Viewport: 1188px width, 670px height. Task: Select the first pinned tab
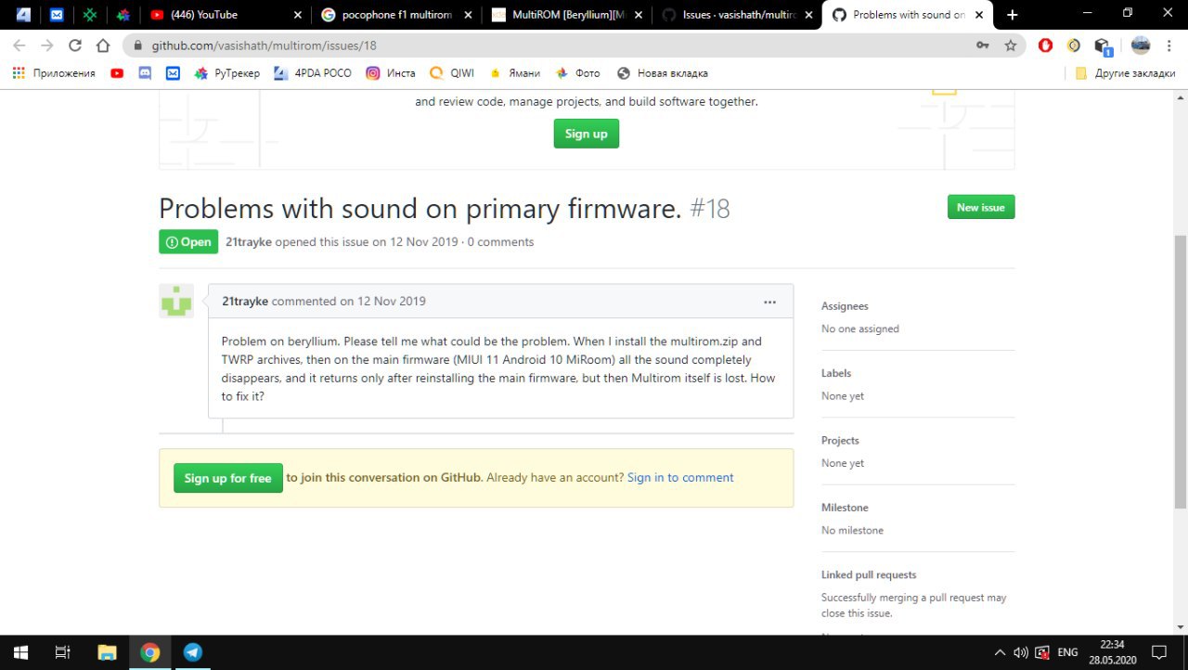coord(23,15)
